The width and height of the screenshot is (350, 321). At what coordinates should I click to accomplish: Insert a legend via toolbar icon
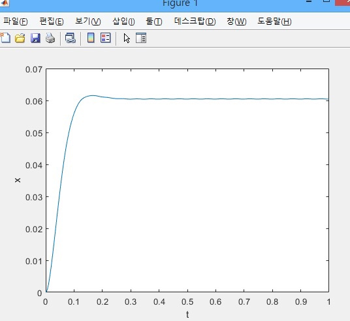pyautogui.click(x=106, y=38)
